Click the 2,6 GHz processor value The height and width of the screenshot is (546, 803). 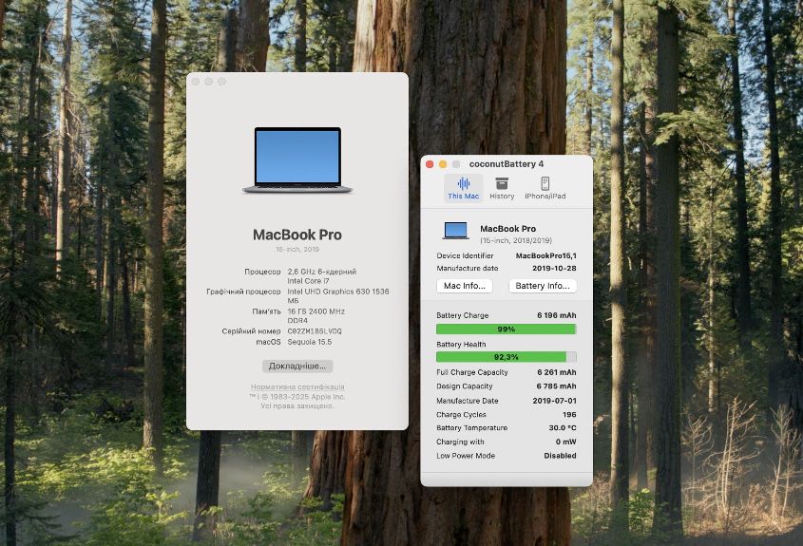pyautogui.click(x=321, y=275)
